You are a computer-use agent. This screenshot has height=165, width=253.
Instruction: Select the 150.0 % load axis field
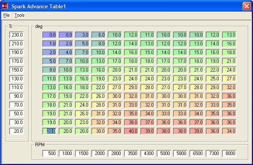(17, 70)
